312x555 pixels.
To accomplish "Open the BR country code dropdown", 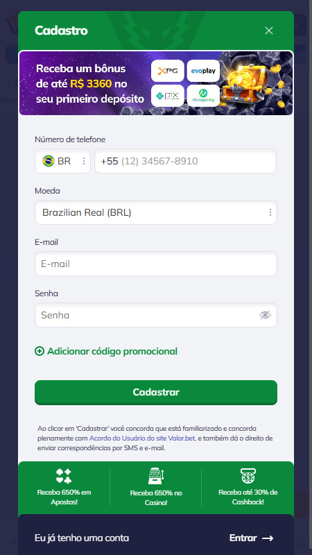I will pyautogui.click(x=62, y=161).
